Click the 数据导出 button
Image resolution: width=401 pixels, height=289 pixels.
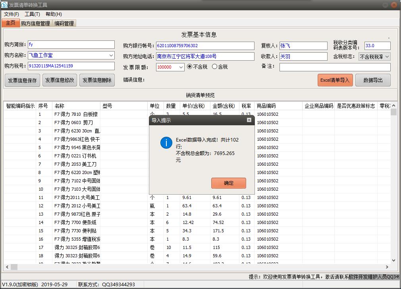pyautogui.click(x=373, y=80)
